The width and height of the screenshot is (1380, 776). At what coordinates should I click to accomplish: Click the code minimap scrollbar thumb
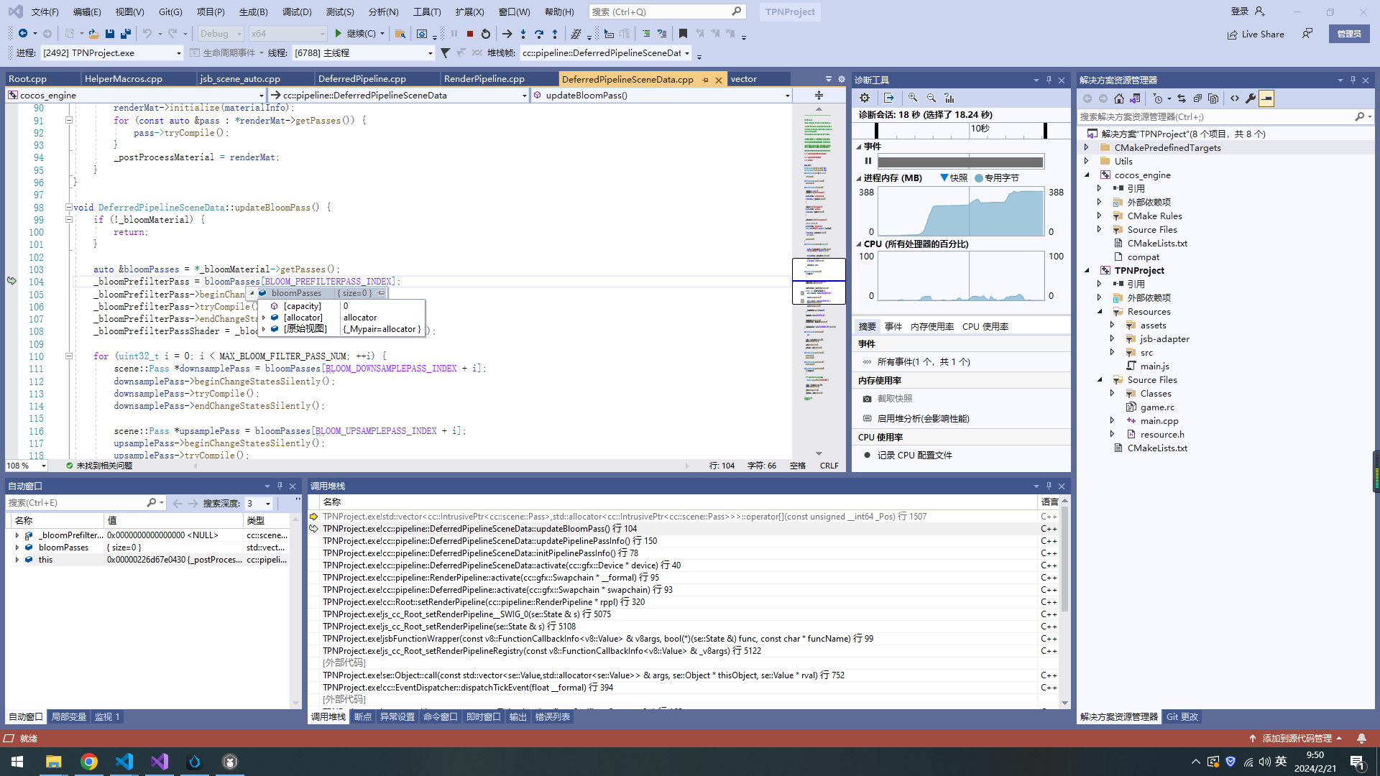tap(819, 281)
